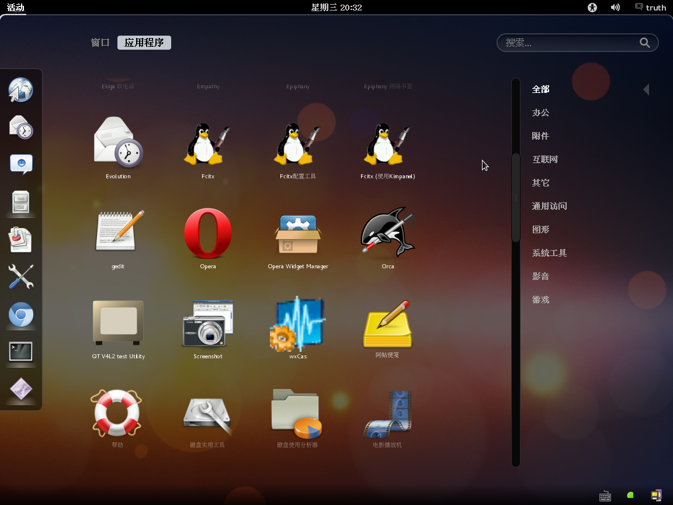Click the green status tray icon
This screenshot has height=505, width=673.
click(x=630, y=496)
